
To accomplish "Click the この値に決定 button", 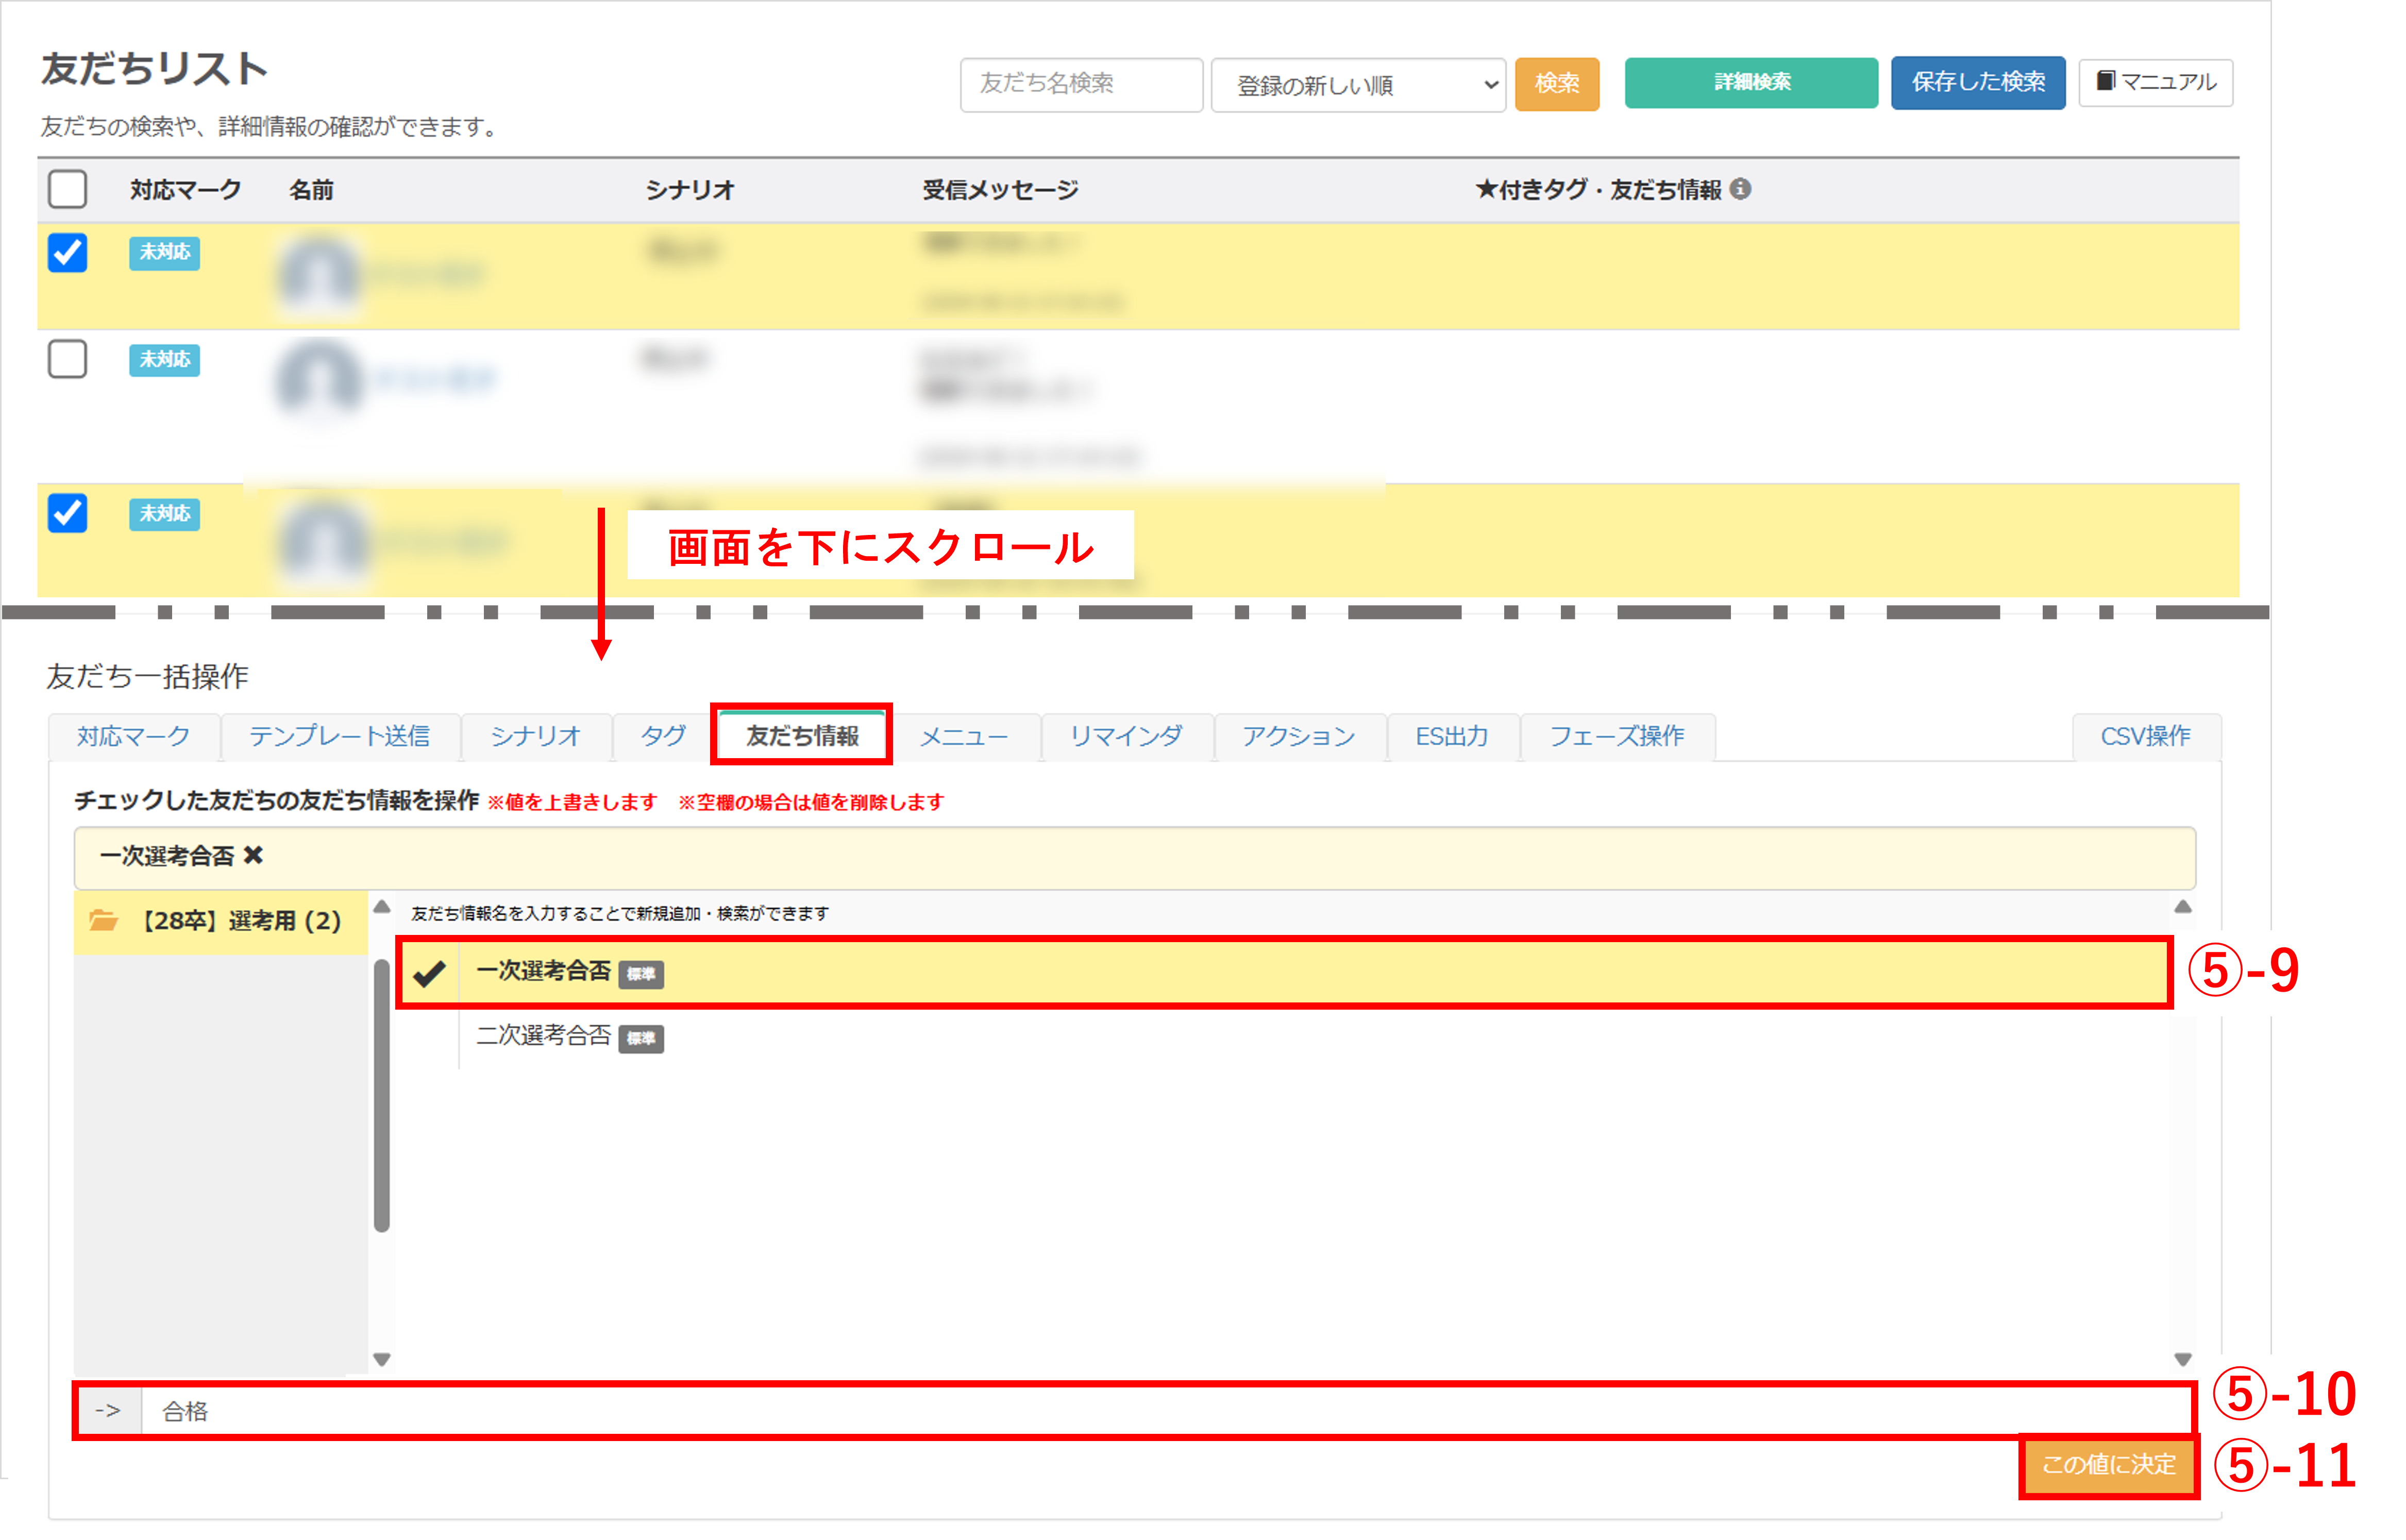I will 2108,1465.
